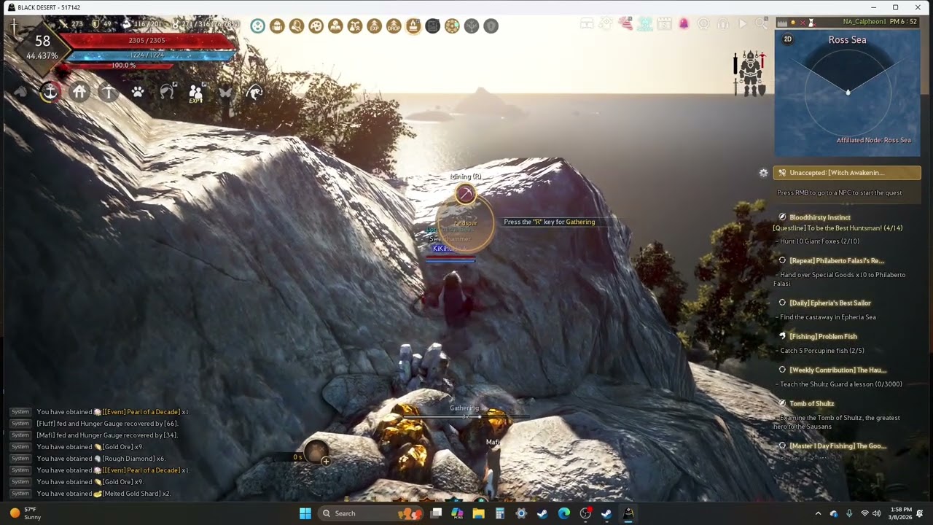This screenshot has height=525, width=933.
Task: Select the Bloodthirsty Instinct quest entry
Action: pos(820,217)
